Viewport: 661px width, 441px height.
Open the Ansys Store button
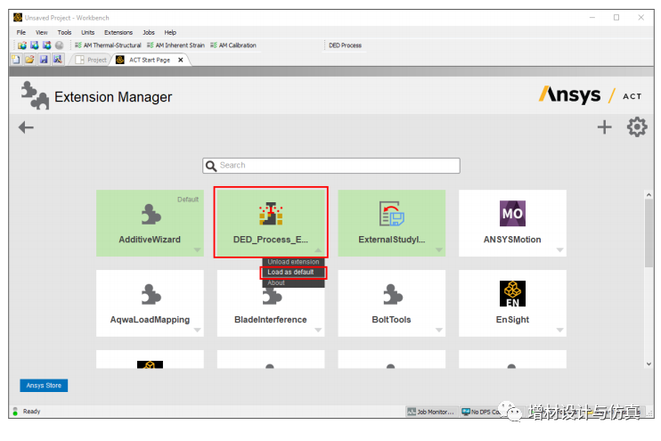(x=44, y=386)
